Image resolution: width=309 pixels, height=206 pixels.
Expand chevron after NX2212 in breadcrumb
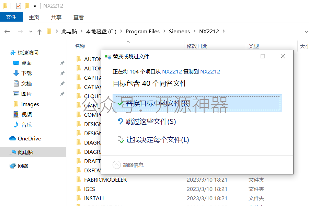pyautogui.click(x=224, y=31)
